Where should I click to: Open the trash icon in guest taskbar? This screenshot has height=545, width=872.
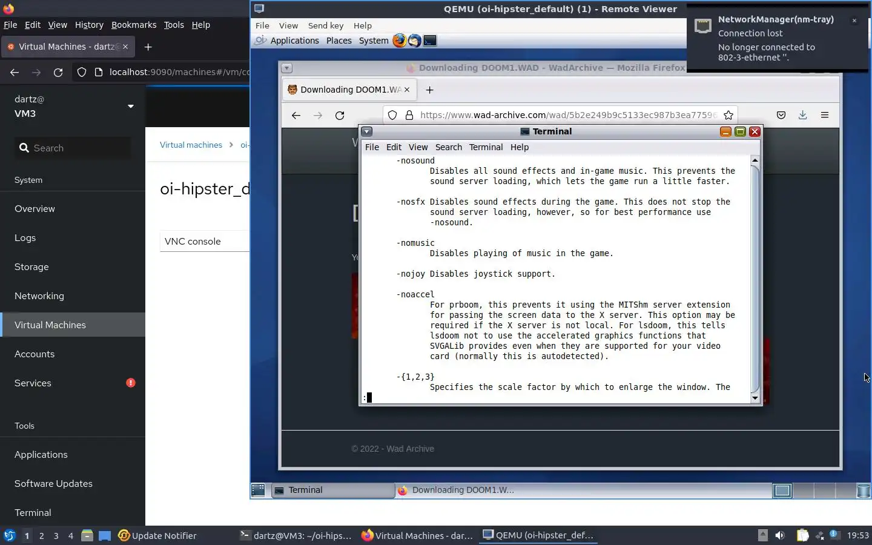[x=864, y=490]
